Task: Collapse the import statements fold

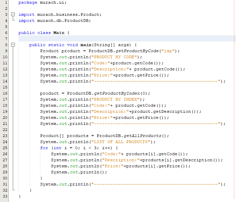Action: click(x=13, y=14)
